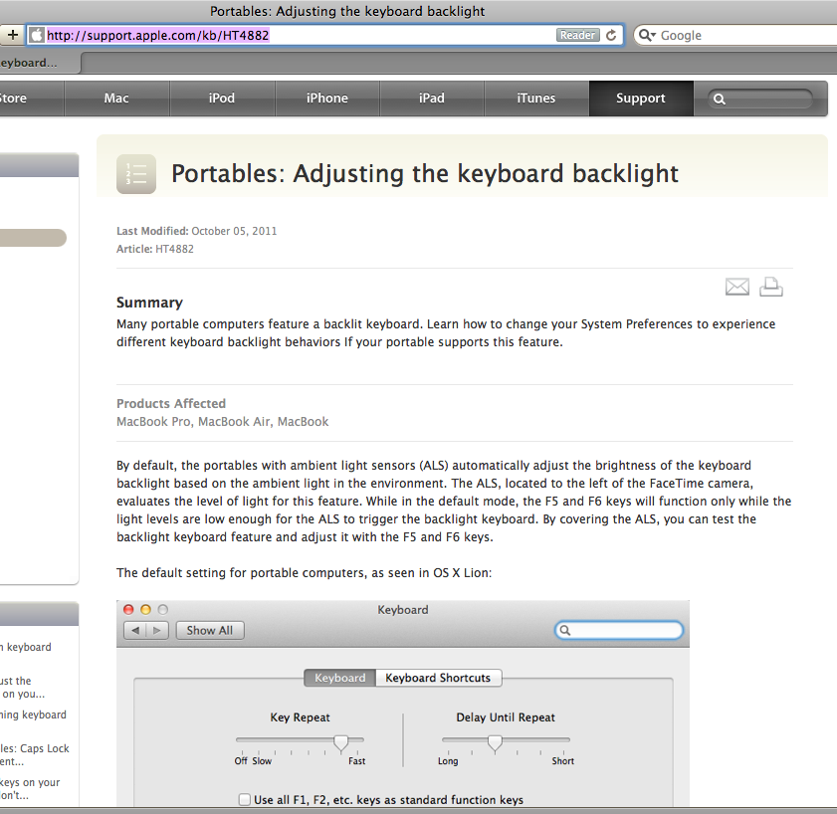837x814 pixels.
Task: Click the red close dot in Keyboard window
Action: pos(128,610)
